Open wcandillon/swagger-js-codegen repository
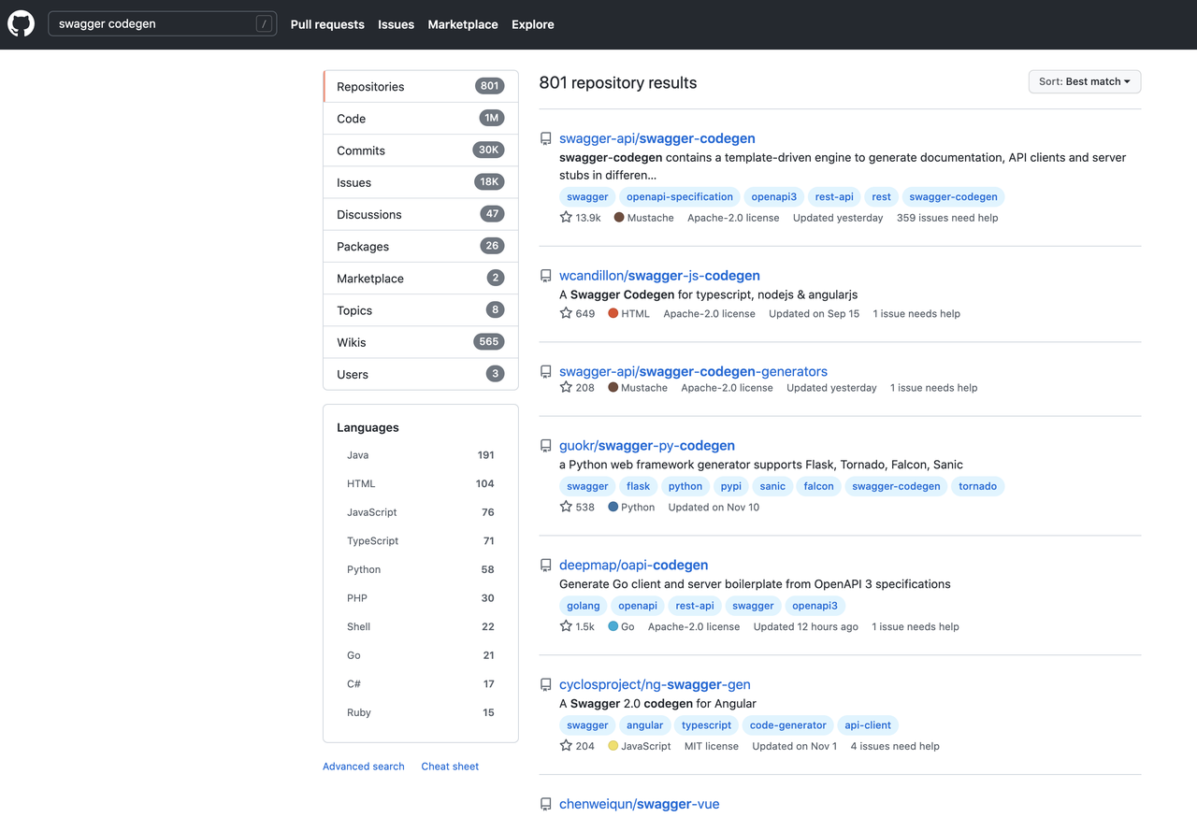This screenshot has height=817, width=1197. [x=659, y=276]
